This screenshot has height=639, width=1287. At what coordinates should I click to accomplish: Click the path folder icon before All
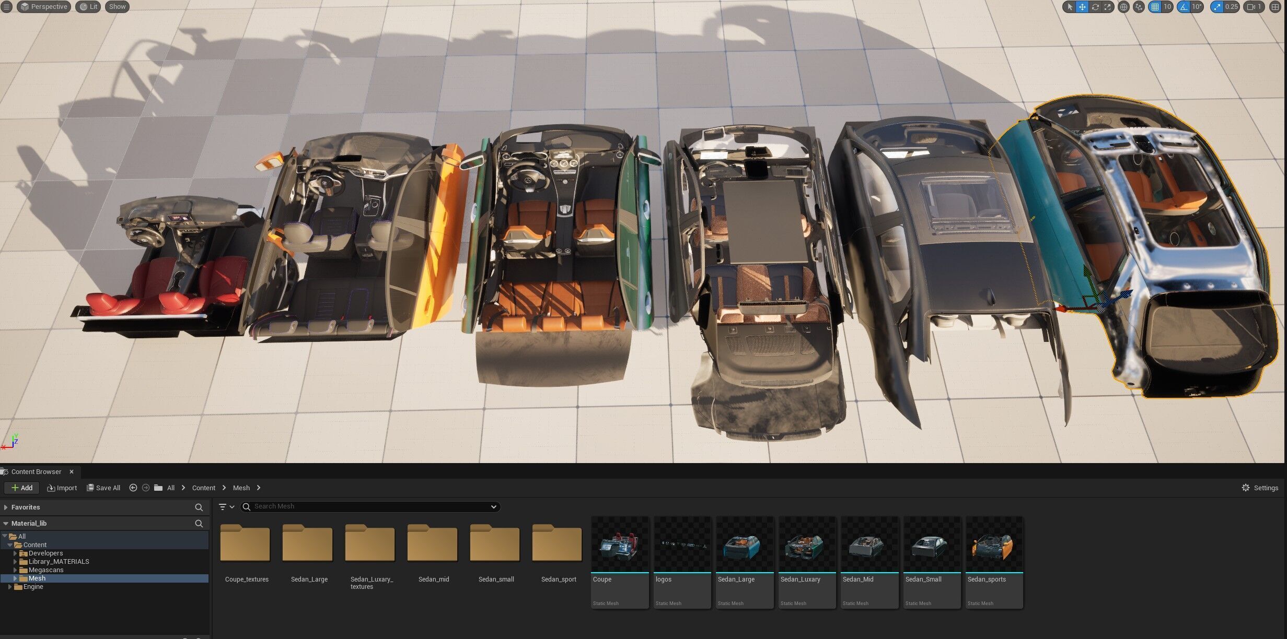click(158, 488)
